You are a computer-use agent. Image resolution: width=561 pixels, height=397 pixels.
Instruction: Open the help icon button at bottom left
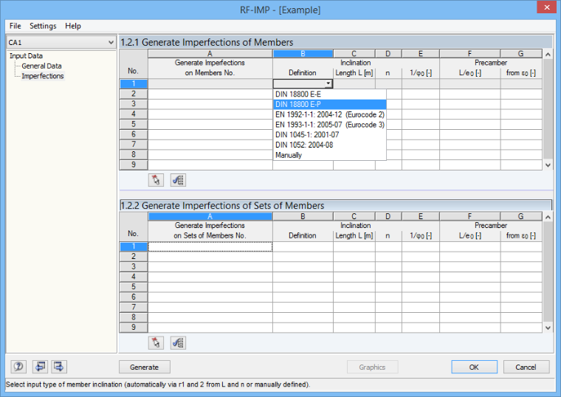coord(18,367)
